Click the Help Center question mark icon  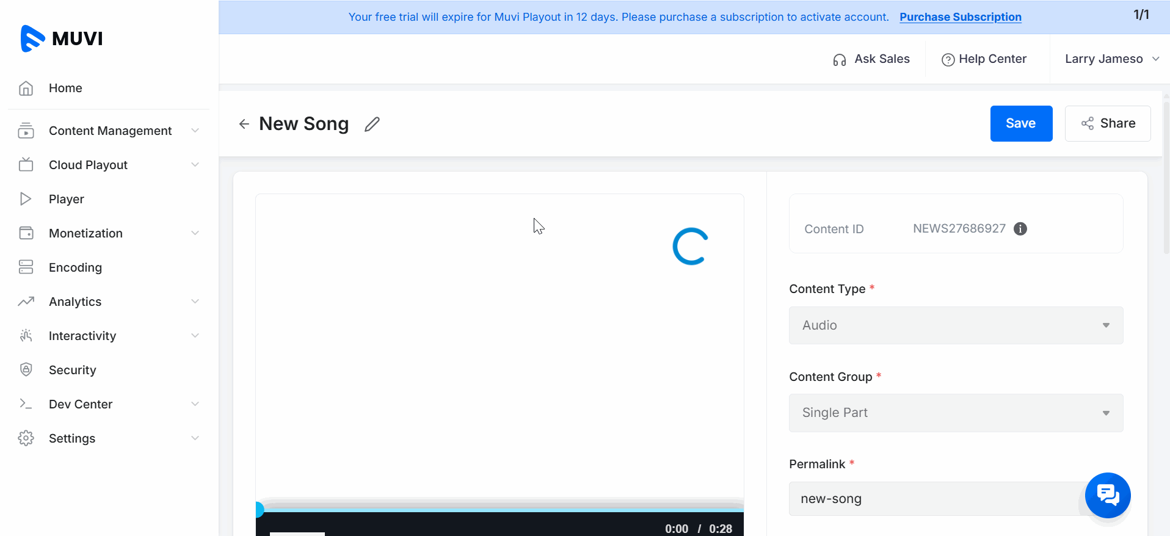click(x=948, y=60)
